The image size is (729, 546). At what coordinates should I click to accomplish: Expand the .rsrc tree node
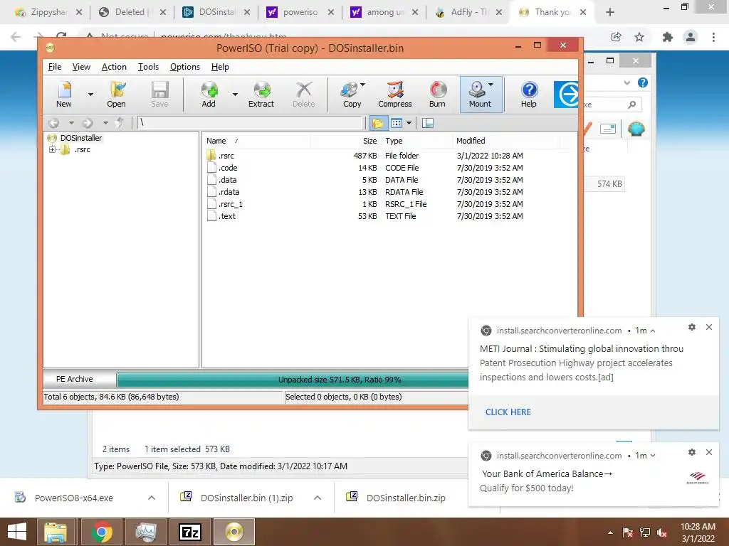[x=52, y=149]
